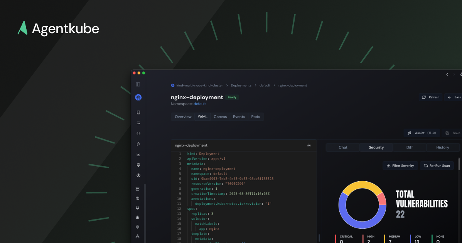This screenshot has width=462, height=243.
Task: Click the yellow segment of vulnerabilities donut
Action: (362, 185)
